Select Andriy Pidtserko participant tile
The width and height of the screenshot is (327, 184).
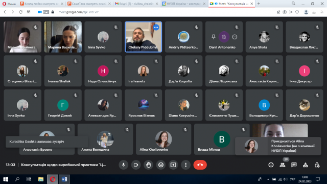[x=183, y=37]
